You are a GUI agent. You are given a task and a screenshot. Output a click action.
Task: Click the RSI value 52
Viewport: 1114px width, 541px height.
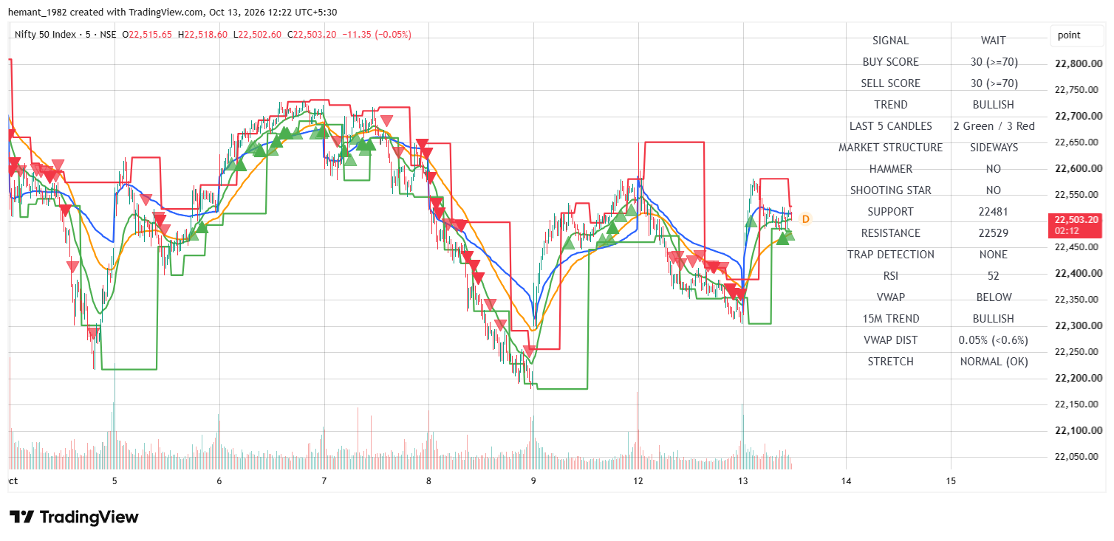click(994, 276)
